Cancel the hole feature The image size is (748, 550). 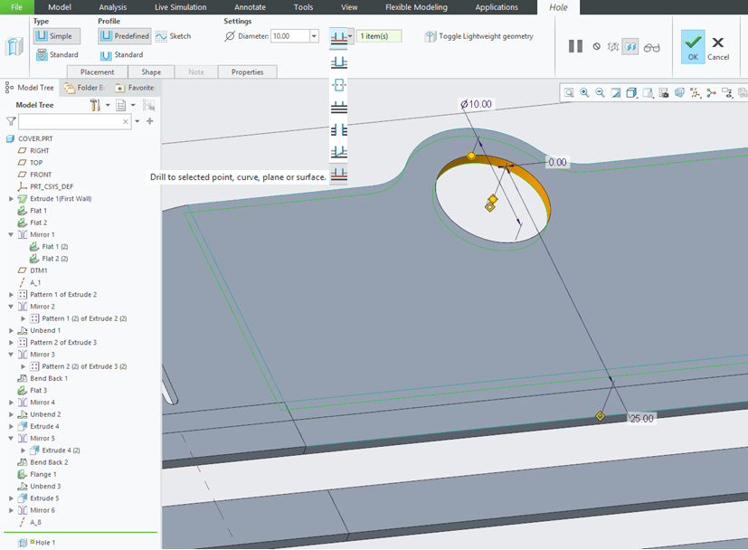pos(718,46)
